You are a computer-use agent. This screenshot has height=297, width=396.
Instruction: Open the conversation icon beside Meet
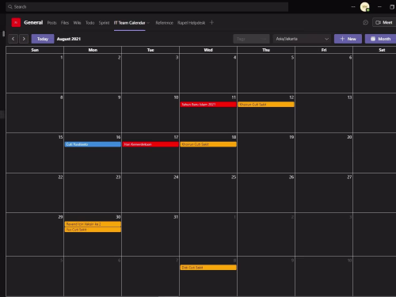[x=365, y=23]
